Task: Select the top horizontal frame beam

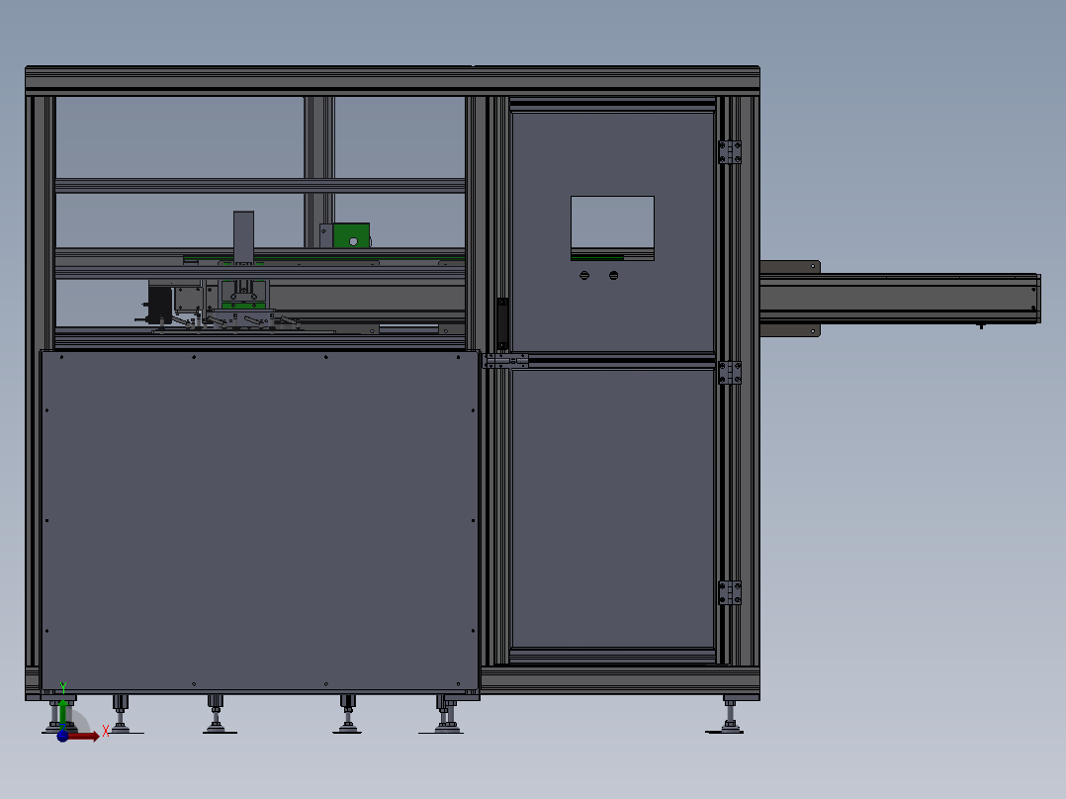Action: click(x=393, y=80)
